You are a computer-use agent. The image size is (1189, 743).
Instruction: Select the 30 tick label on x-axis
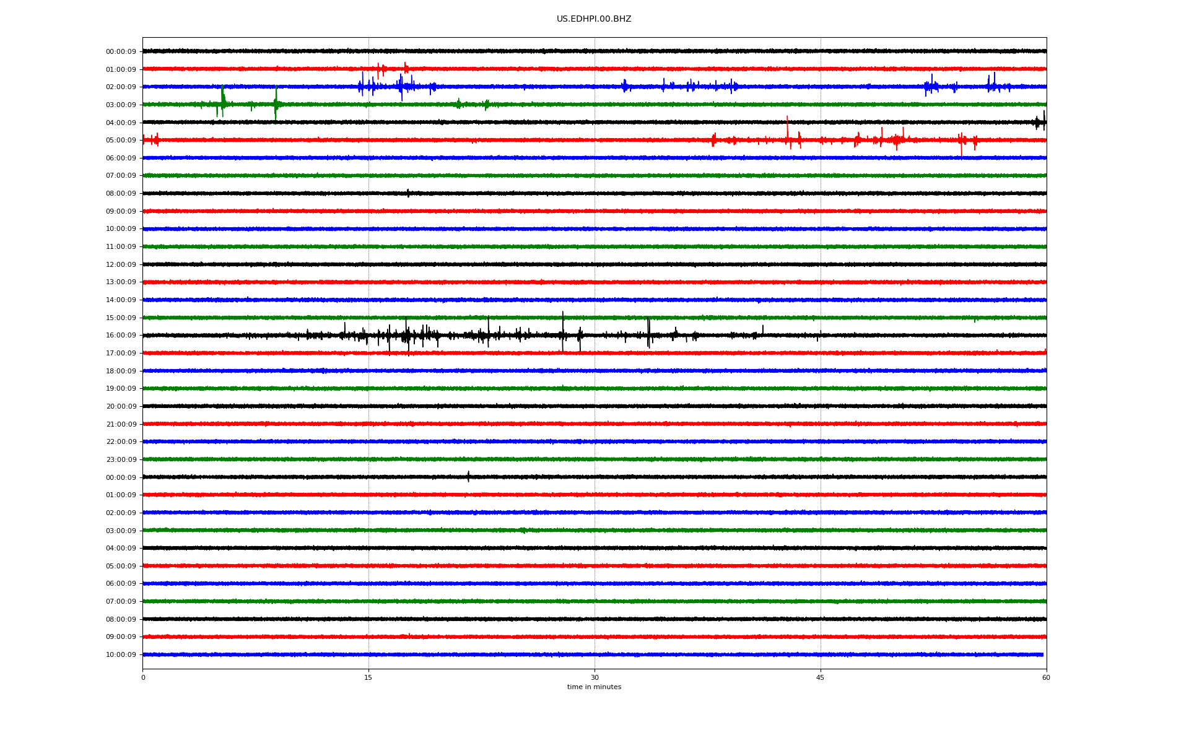(x=594, y=677)
